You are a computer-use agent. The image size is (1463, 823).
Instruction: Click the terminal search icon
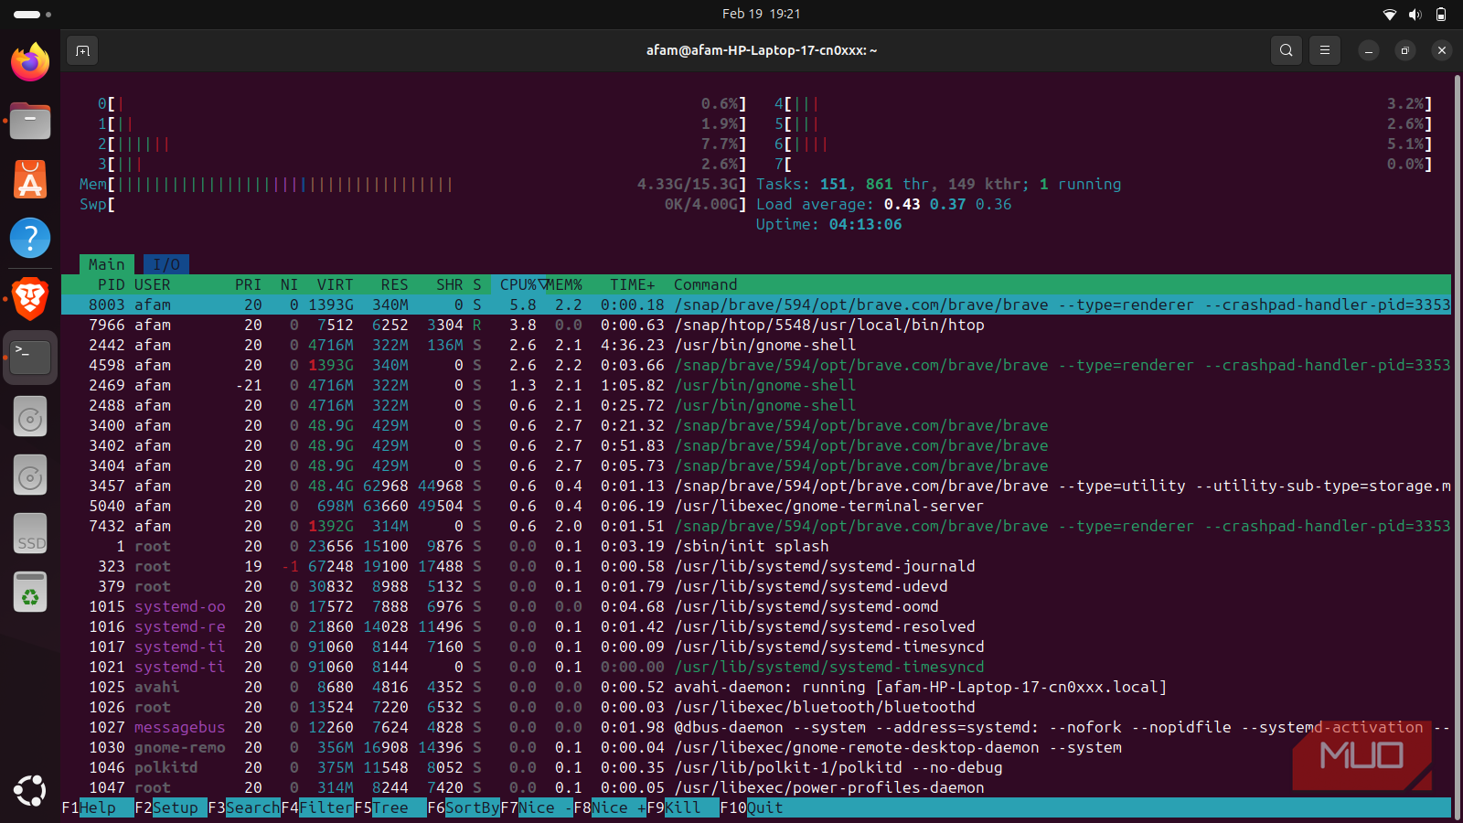click(1287, 50)
